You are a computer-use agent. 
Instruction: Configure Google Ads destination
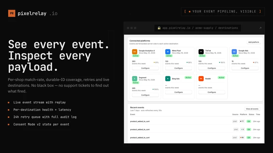(x=245, y=68)
